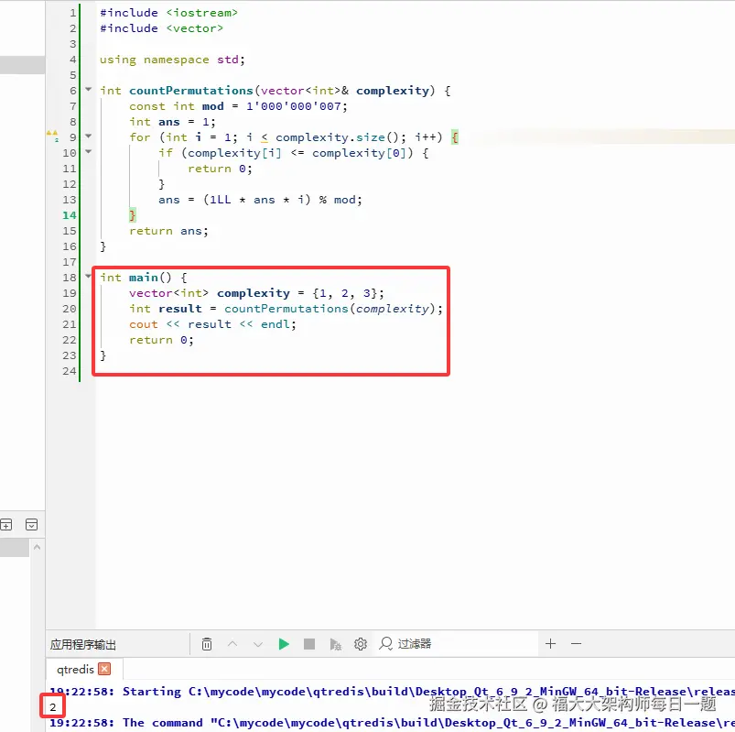Click the sidebar scrollbar up arrow
This screenshot has height=732, width=735.
click(x=37, y=547)
